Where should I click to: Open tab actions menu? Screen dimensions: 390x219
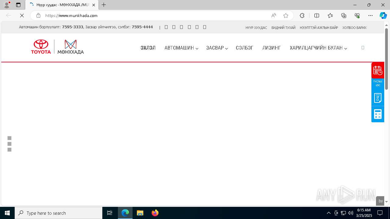[18, 5]
